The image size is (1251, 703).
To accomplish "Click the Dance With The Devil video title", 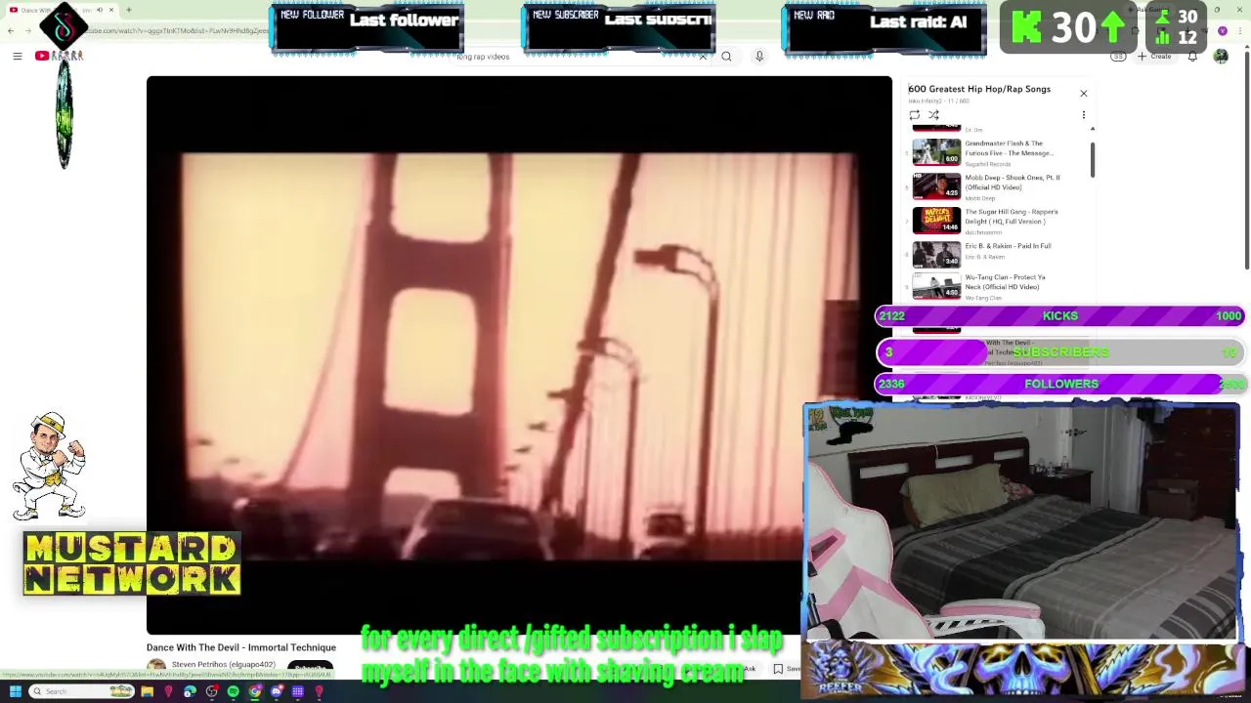I will tap(241, 647).
